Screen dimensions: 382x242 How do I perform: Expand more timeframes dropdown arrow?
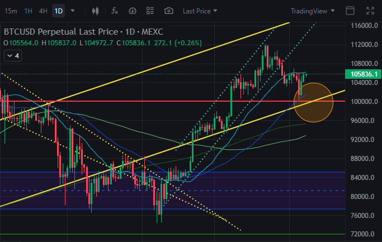click(x=73, y=11)
